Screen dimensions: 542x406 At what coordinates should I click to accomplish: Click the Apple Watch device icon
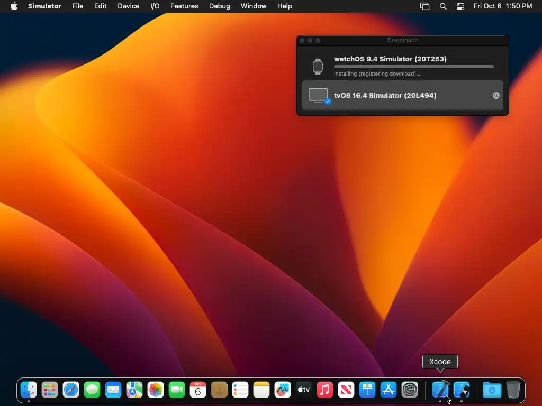pos(318,66)
